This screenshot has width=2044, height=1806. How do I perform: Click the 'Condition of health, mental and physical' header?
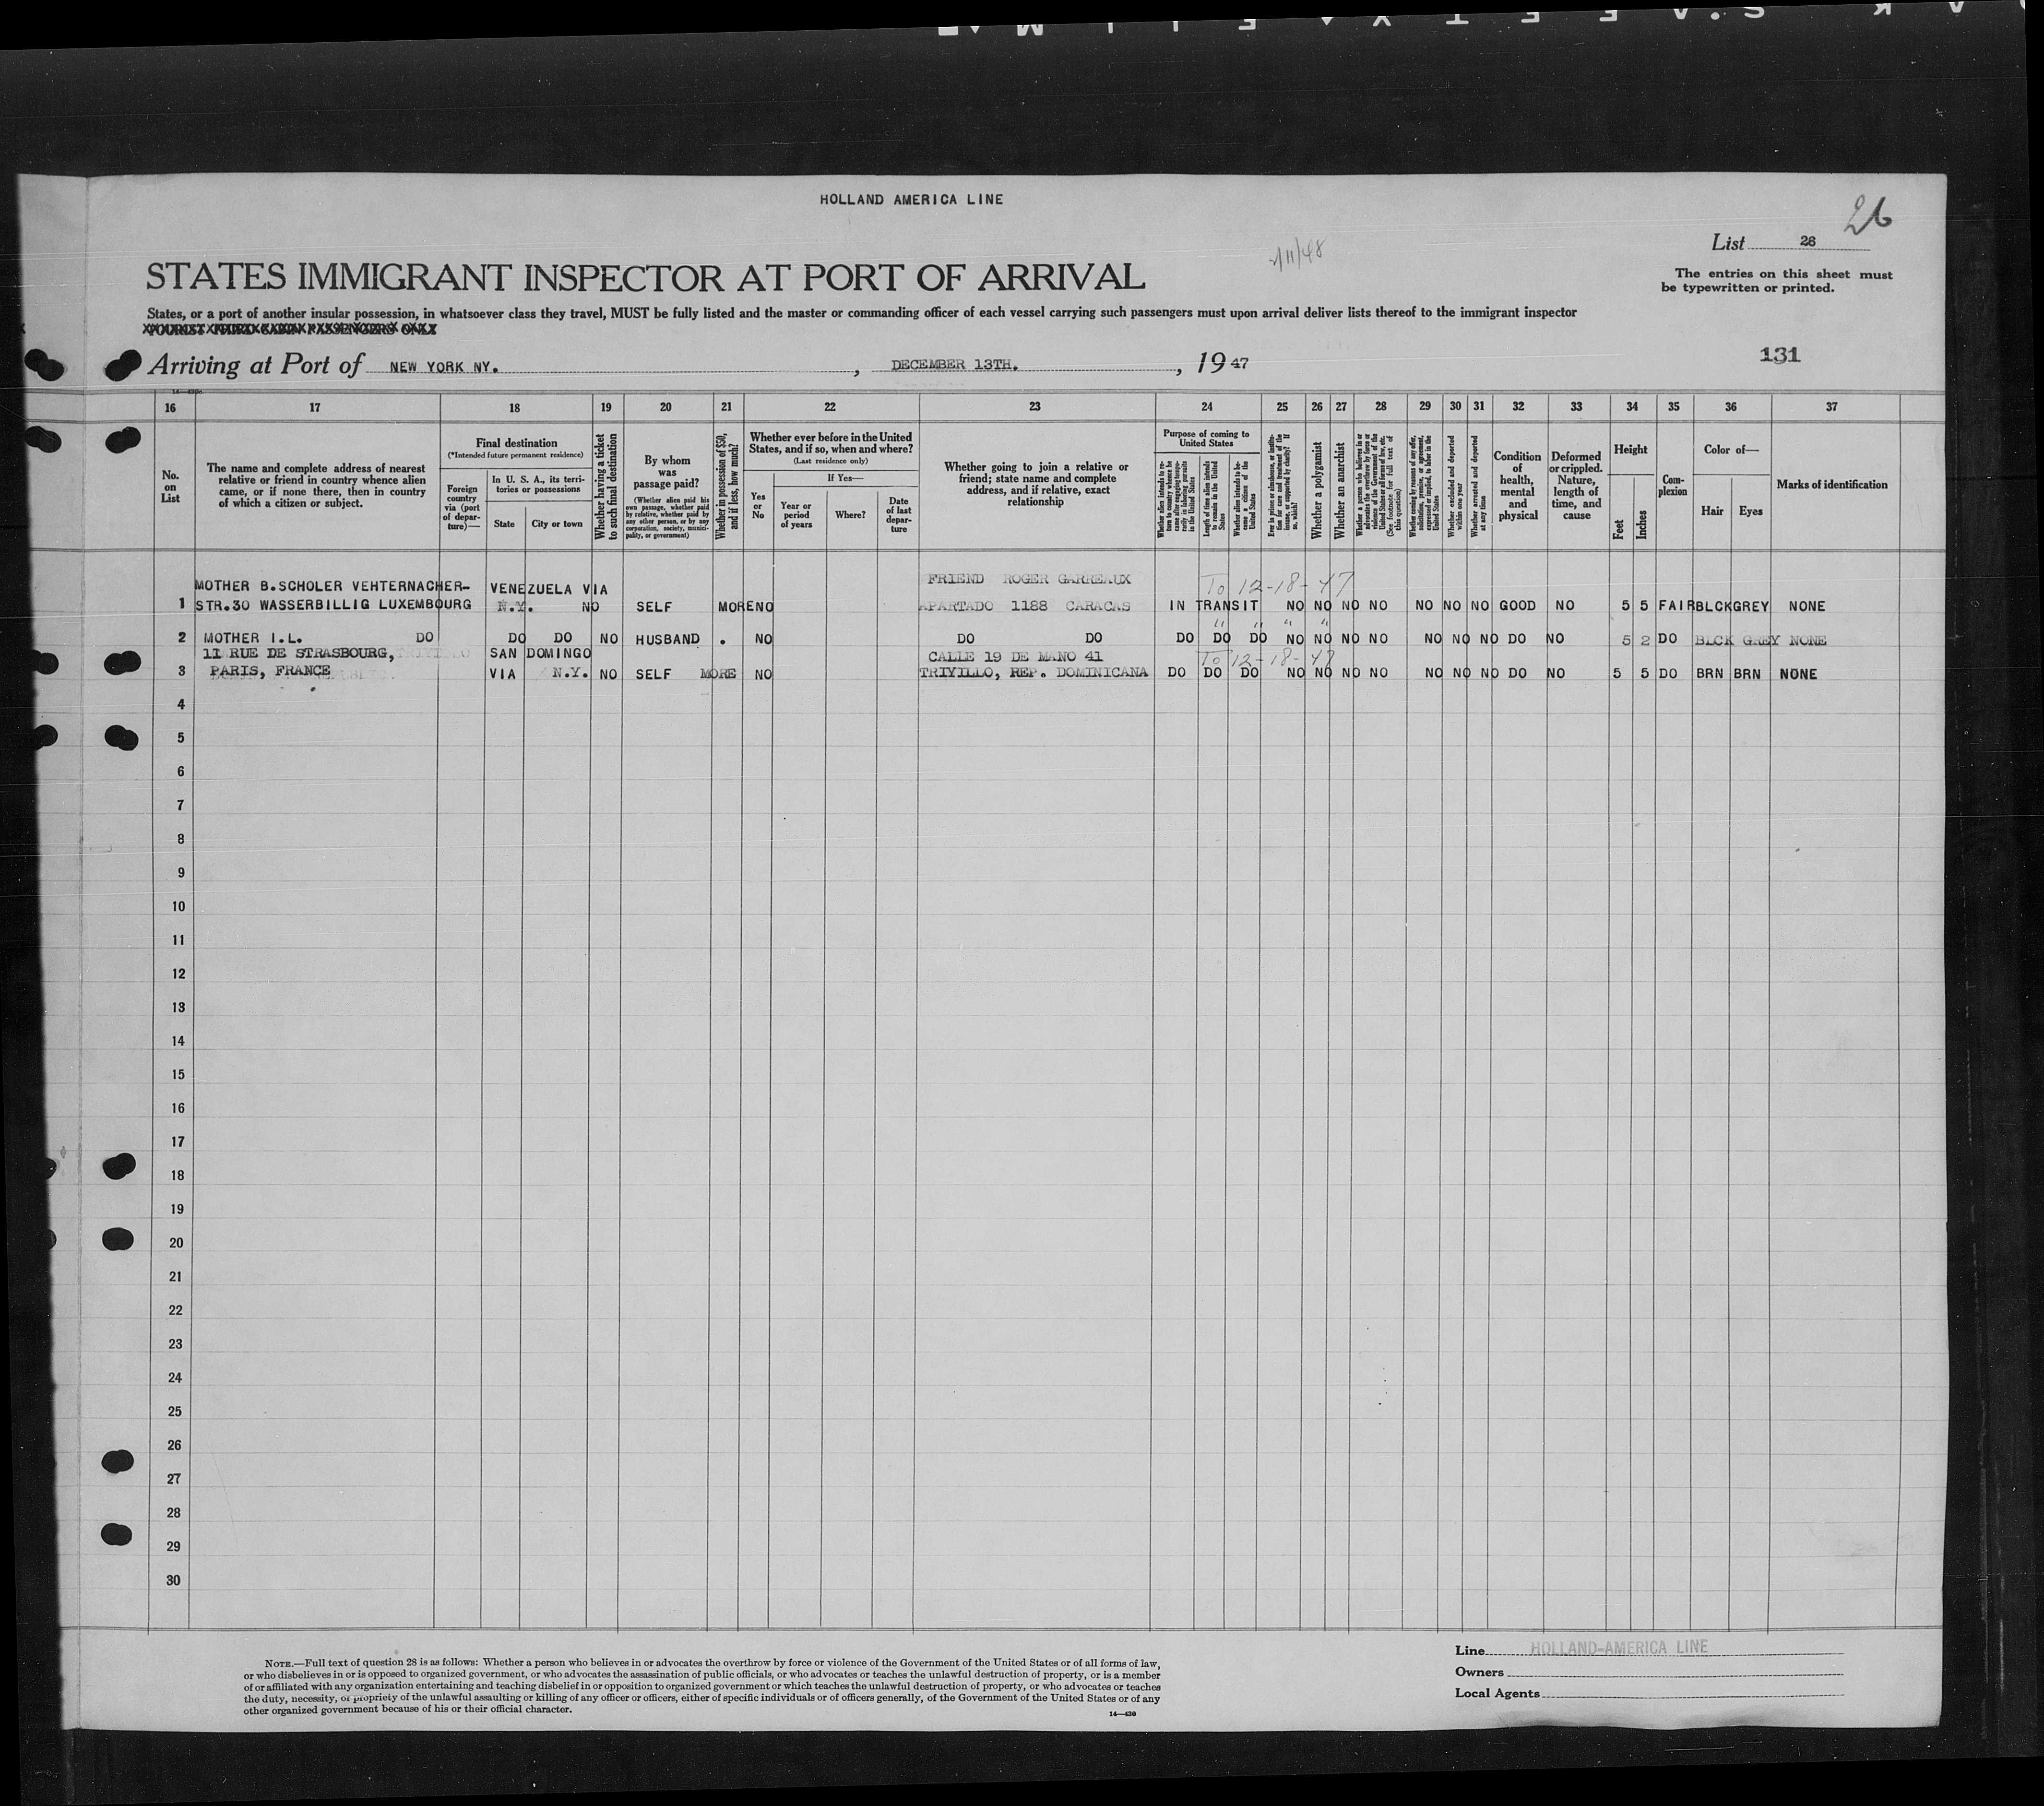click(1517, 486)
